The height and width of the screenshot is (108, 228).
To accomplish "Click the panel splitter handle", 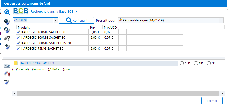I will 114,58.
